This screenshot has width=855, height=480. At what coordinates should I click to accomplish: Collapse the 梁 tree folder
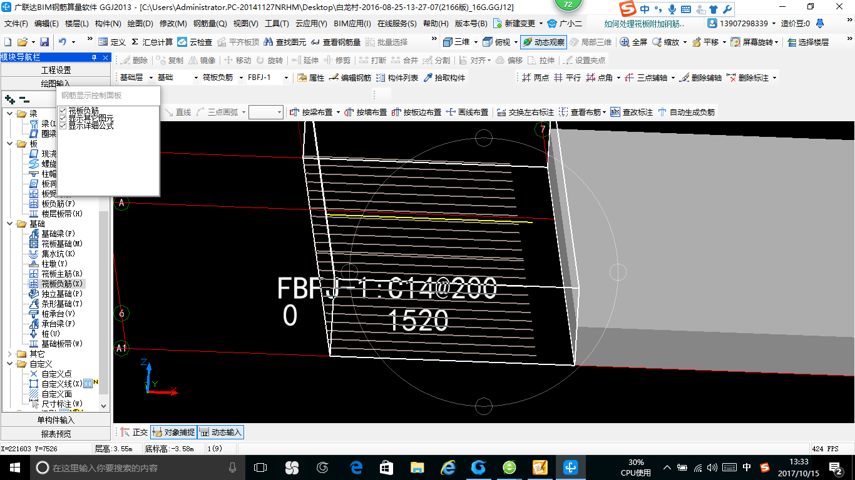tap(9, 114)
